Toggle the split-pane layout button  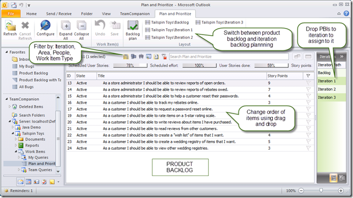[x=297, y=56]
